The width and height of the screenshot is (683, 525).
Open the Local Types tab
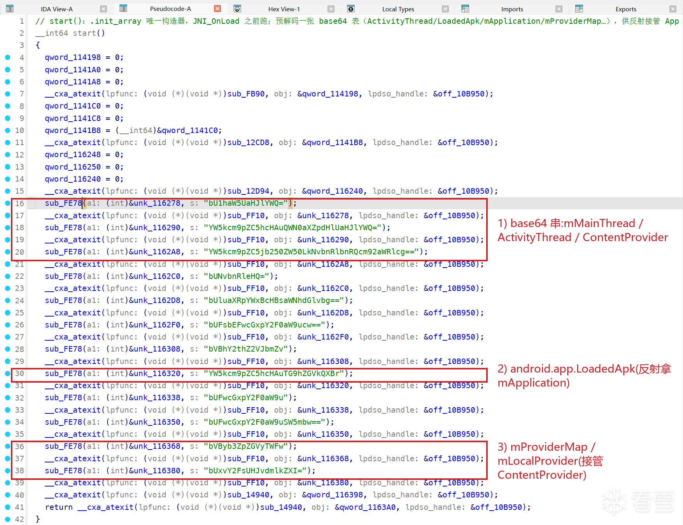click(x=398, y=9)
